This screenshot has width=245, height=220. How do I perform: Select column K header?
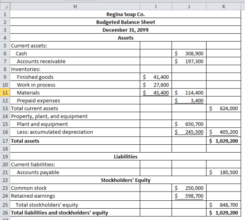224,7
